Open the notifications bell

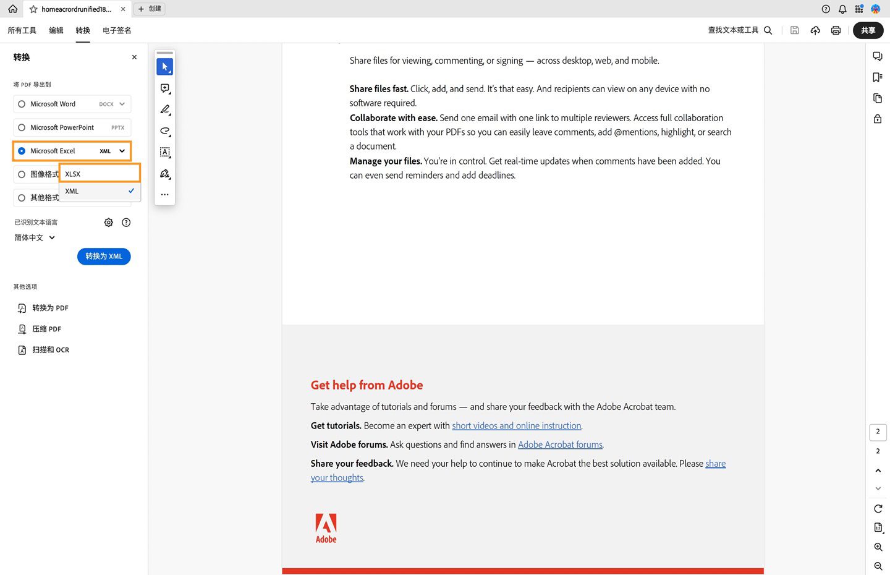click(x=842, y=9)
